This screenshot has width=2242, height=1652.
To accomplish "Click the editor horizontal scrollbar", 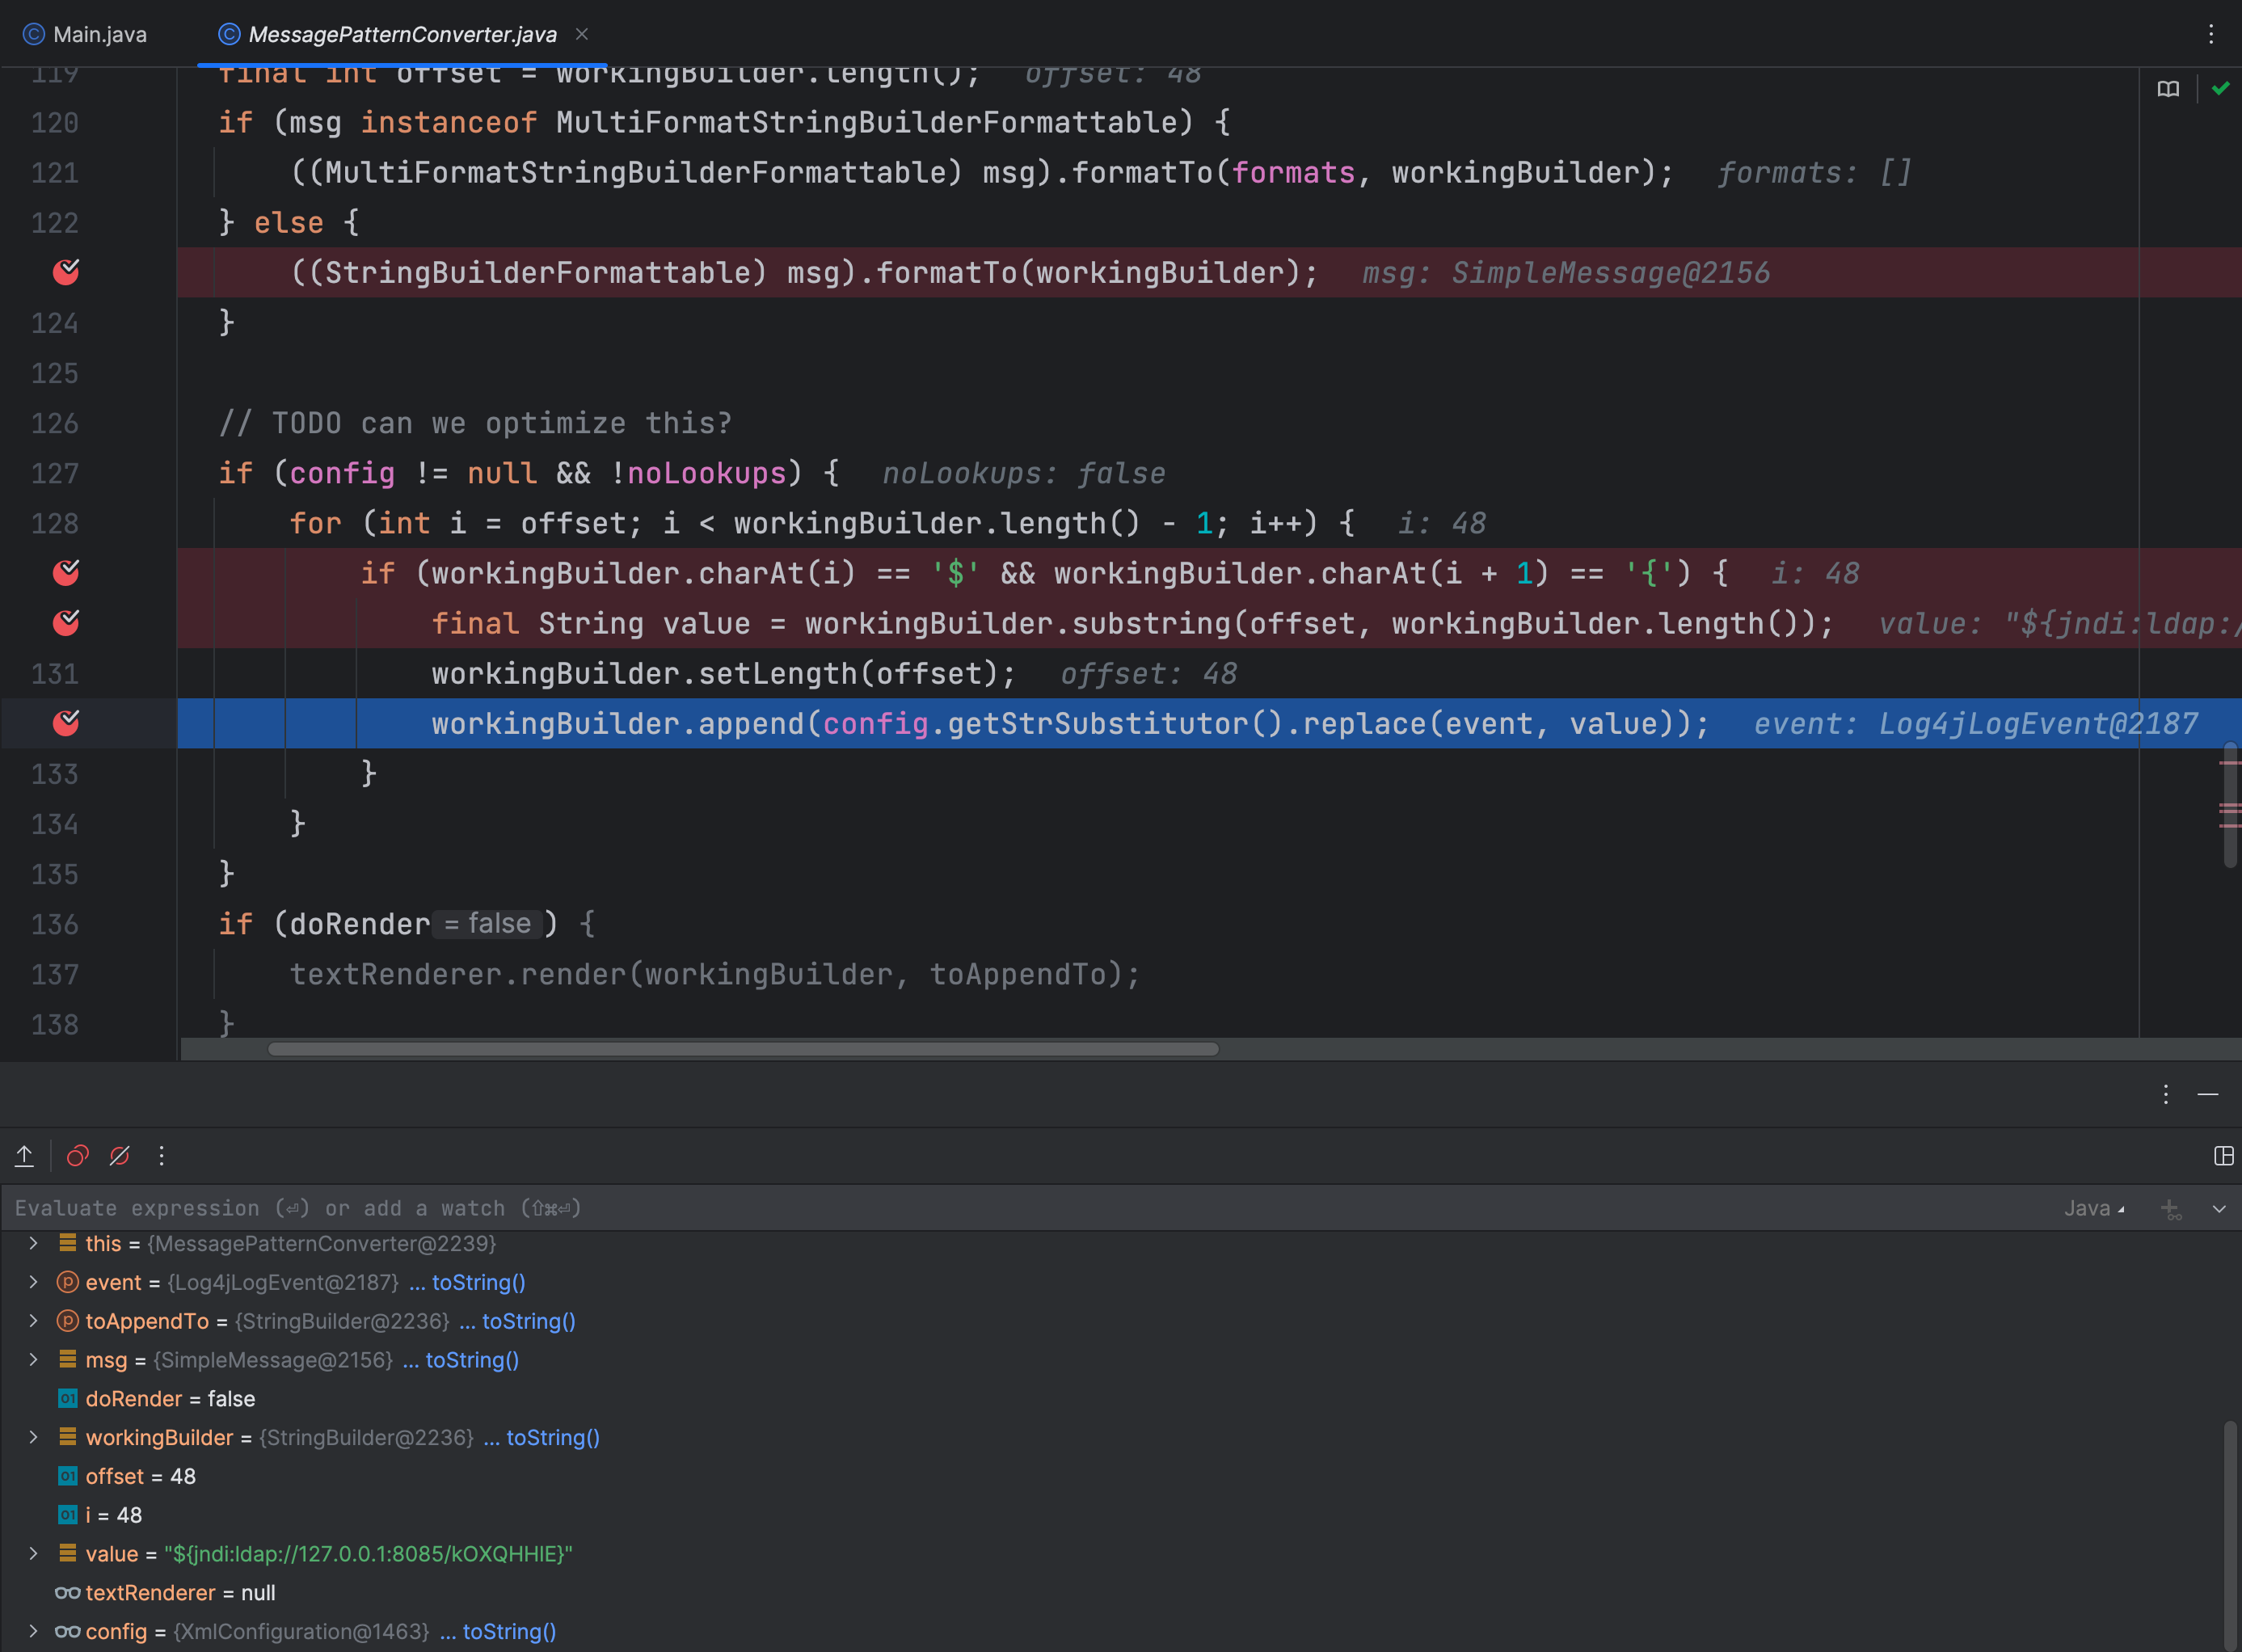I will [743, 1049].
